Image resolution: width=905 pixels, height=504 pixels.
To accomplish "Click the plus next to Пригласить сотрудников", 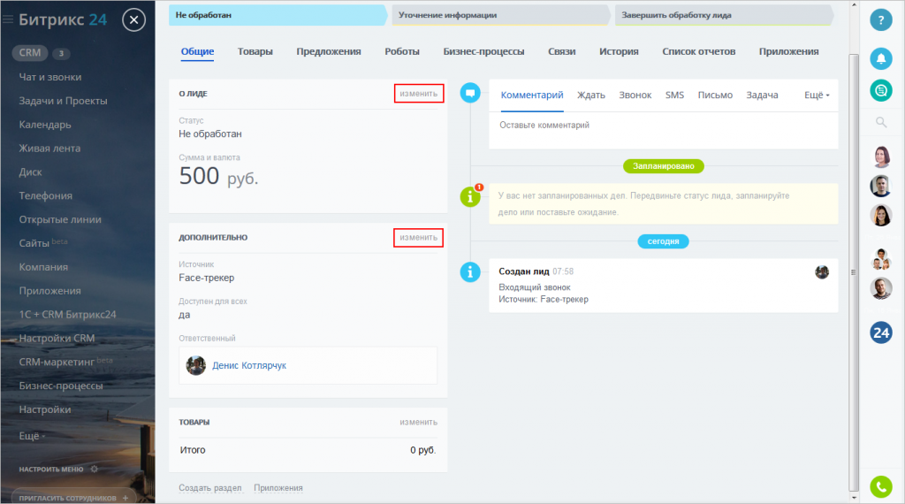I will (125, 498).
